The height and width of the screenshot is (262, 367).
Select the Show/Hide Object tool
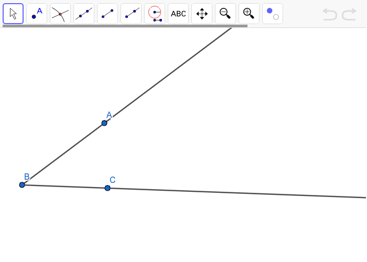click(273, 14)
